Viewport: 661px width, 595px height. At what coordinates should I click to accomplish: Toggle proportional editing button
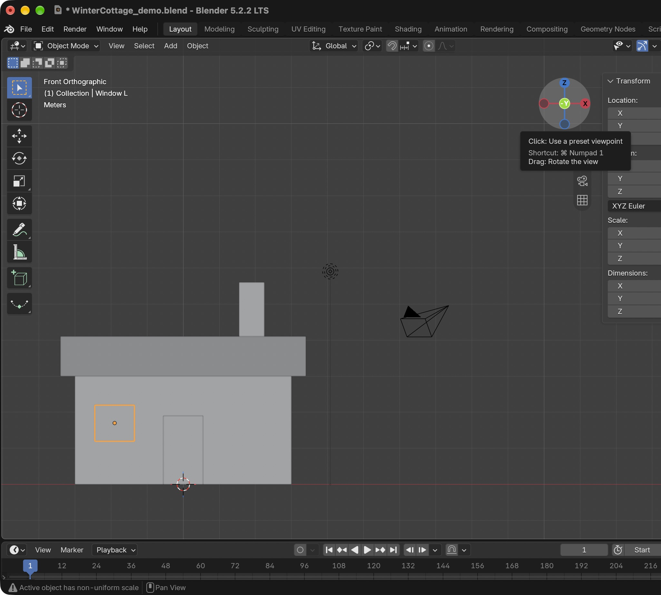point(429,46)
